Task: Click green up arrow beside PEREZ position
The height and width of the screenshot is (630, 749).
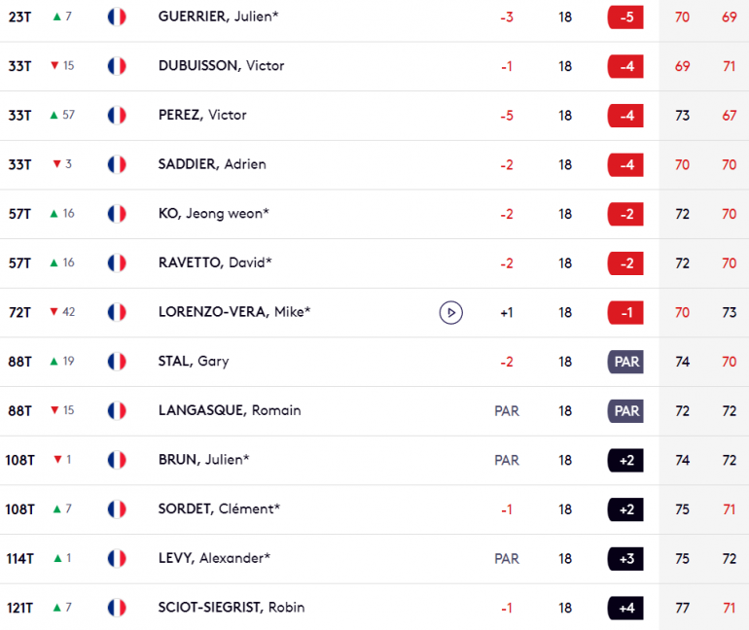Action: [x=53, y=115]
